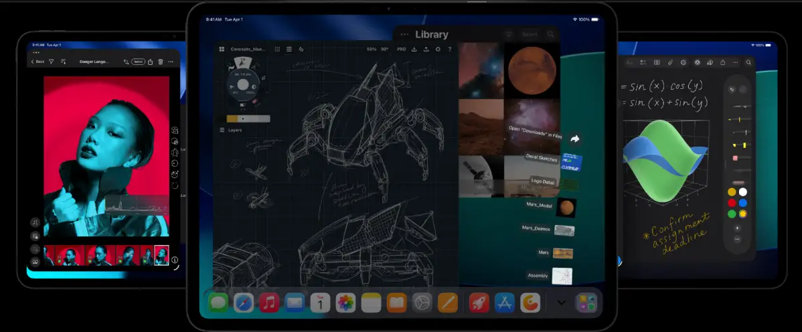Screen dimensions: 802x332
Task: Open the Mars planet photo in Library
Action: point(532,70)
